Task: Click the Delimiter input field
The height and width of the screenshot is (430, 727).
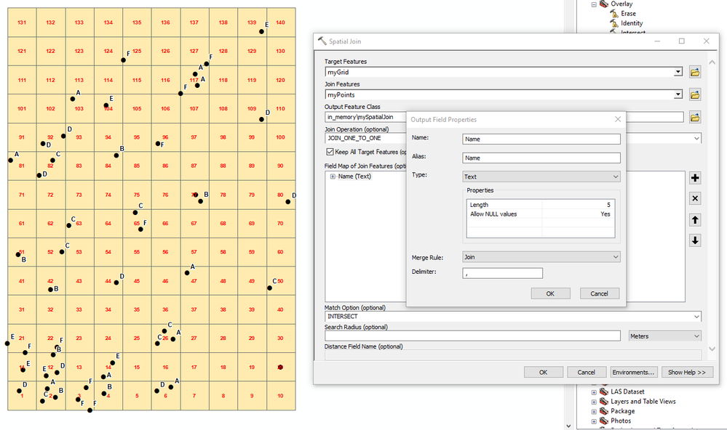Action: point(502,273)
